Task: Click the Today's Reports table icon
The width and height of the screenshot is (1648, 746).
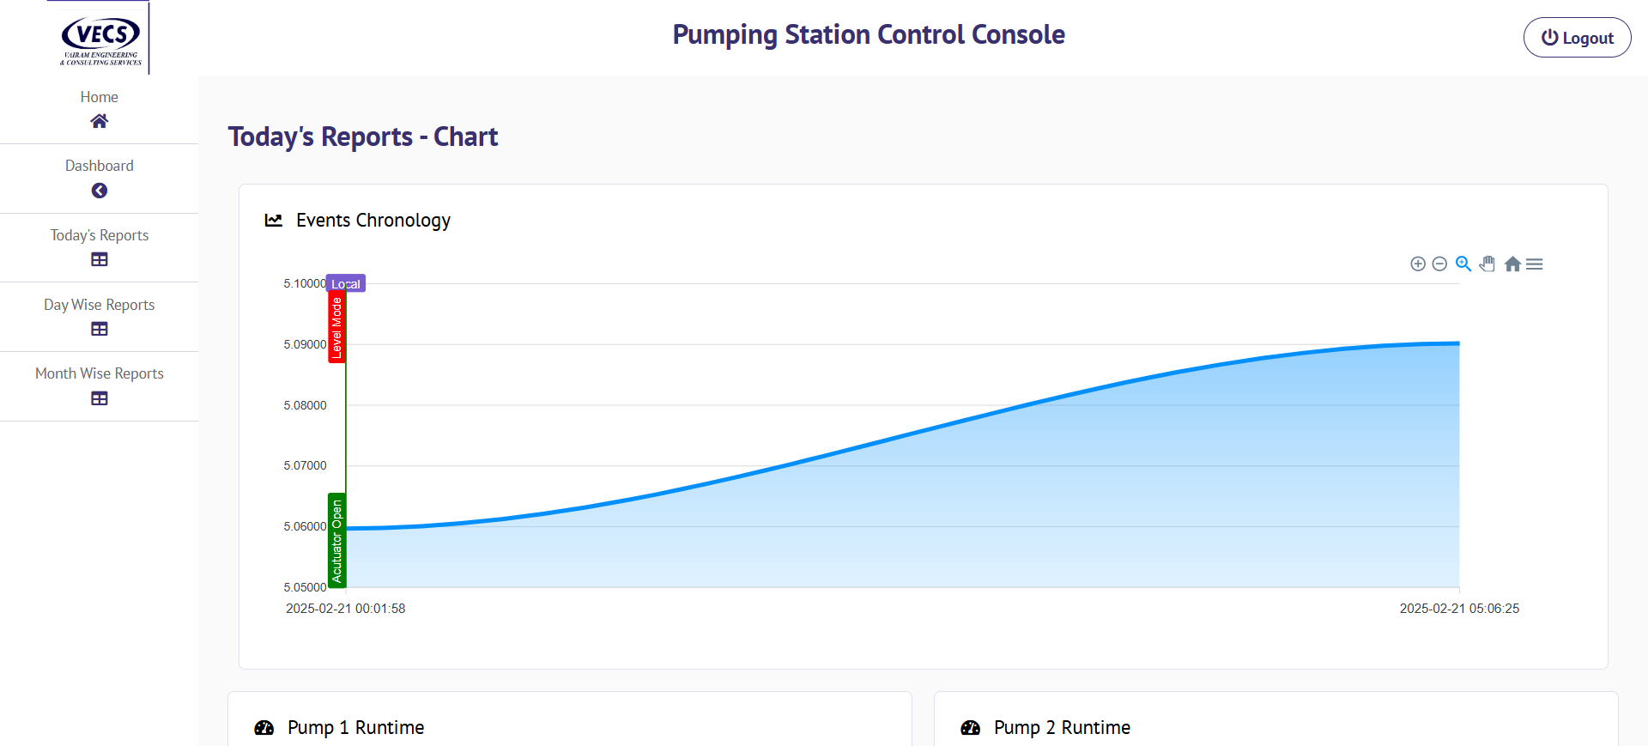Action: (100, 259)
